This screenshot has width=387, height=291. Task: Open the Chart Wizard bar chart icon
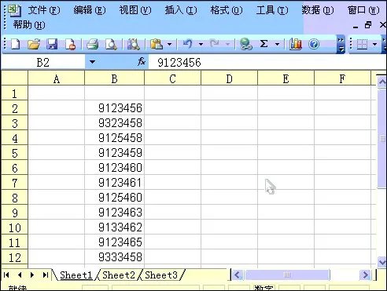pos(296,44)
